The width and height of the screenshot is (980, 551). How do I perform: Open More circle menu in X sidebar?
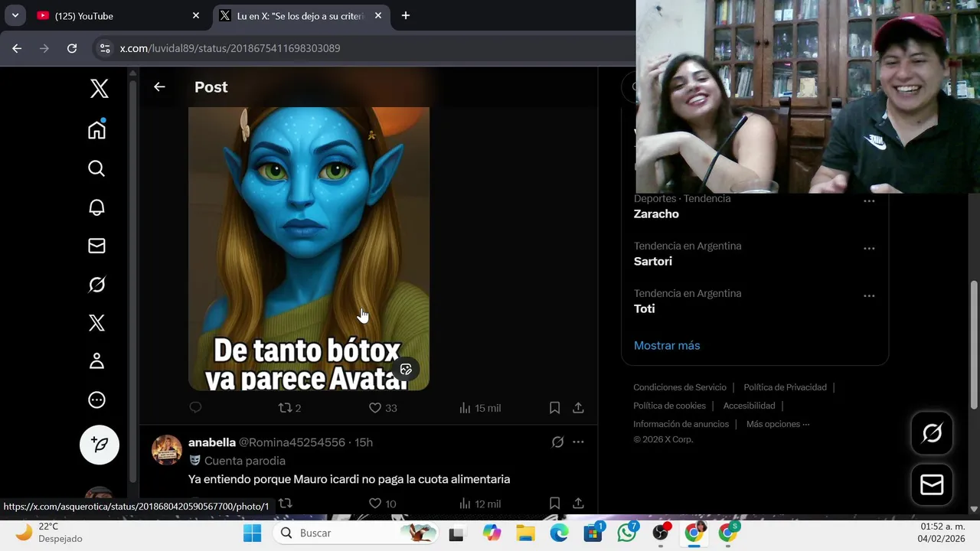click(x=96, y=399)
